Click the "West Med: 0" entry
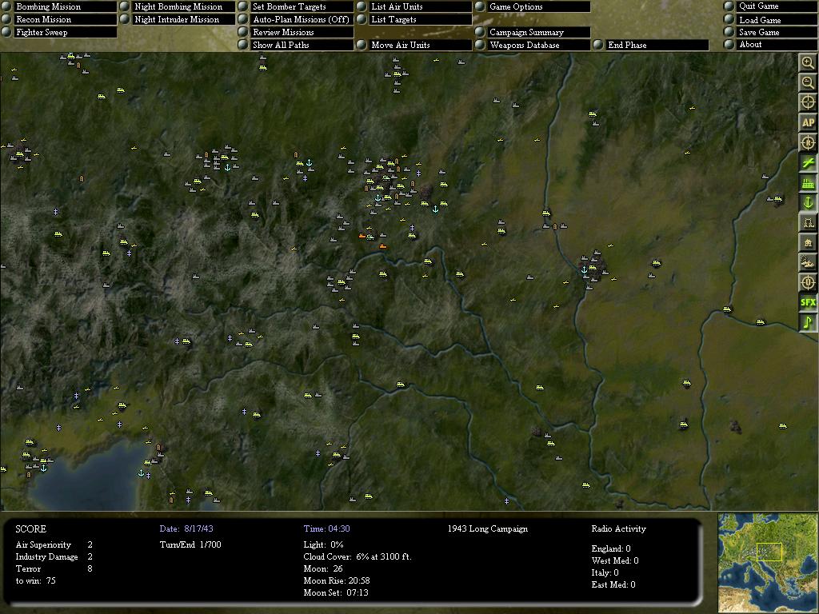Screen dimensions: 819x614 click(615, 560)
